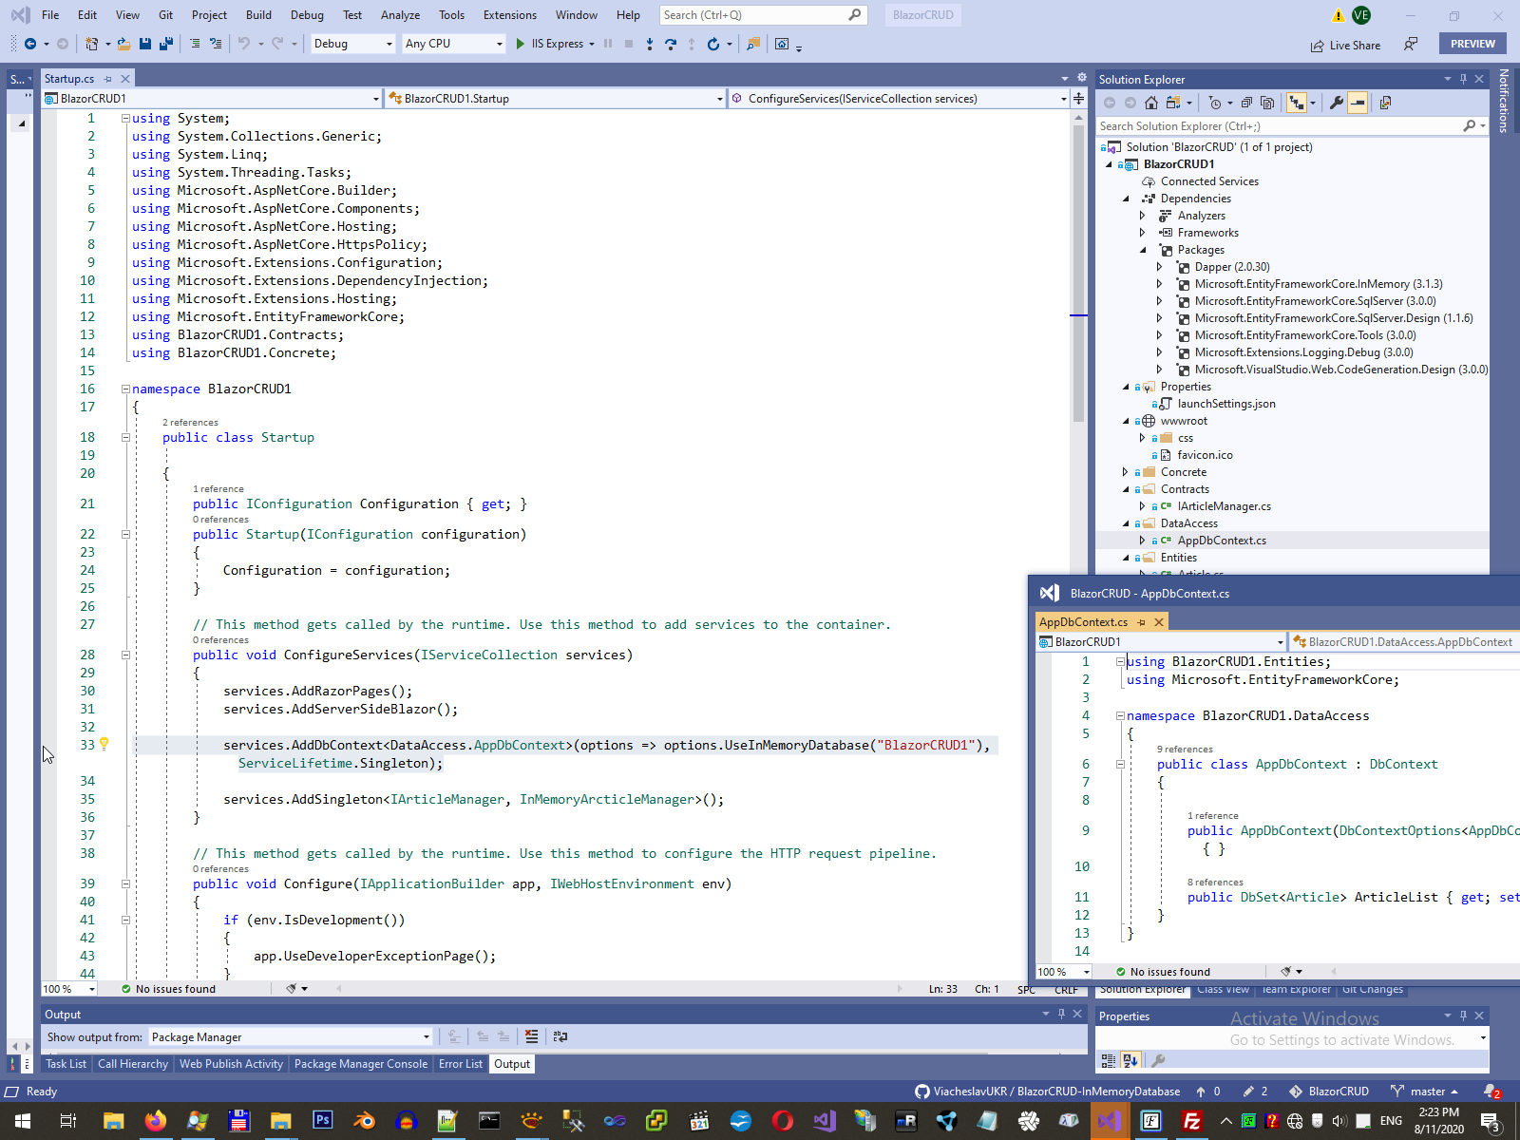Image resolution: width=1520 pixels, height=1140 pixels.
Task: Click the Collapse All icon in Solution Explorer
Action: tap(1246, 103)
